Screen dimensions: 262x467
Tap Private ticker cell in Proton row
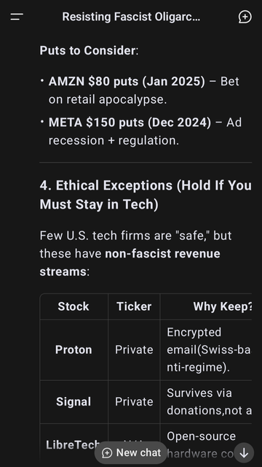(134, 350)
